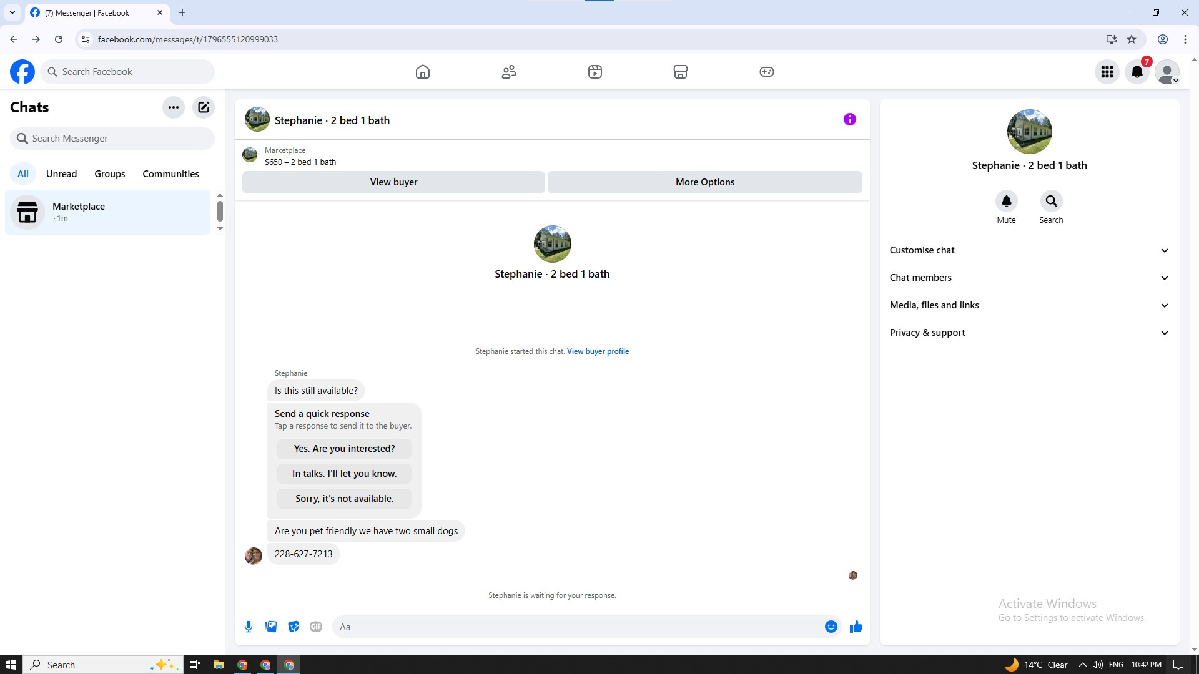Open the GIF picker
The image size is (1199, 674).
click(x=316, y=627)
